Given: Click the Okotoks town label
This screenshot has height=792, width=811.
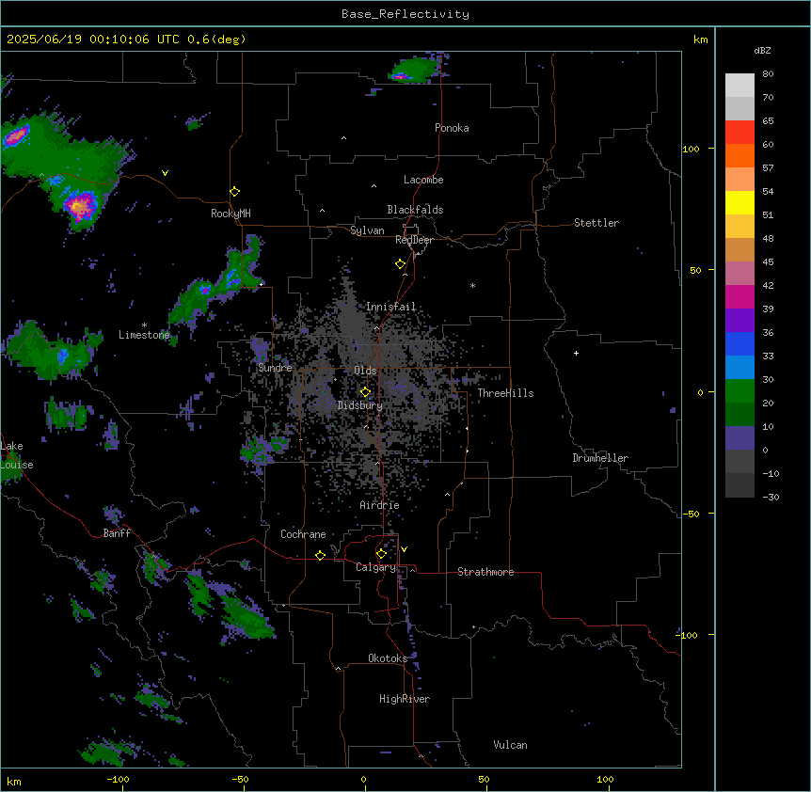Looking at the screenshot, I should 388,658.
